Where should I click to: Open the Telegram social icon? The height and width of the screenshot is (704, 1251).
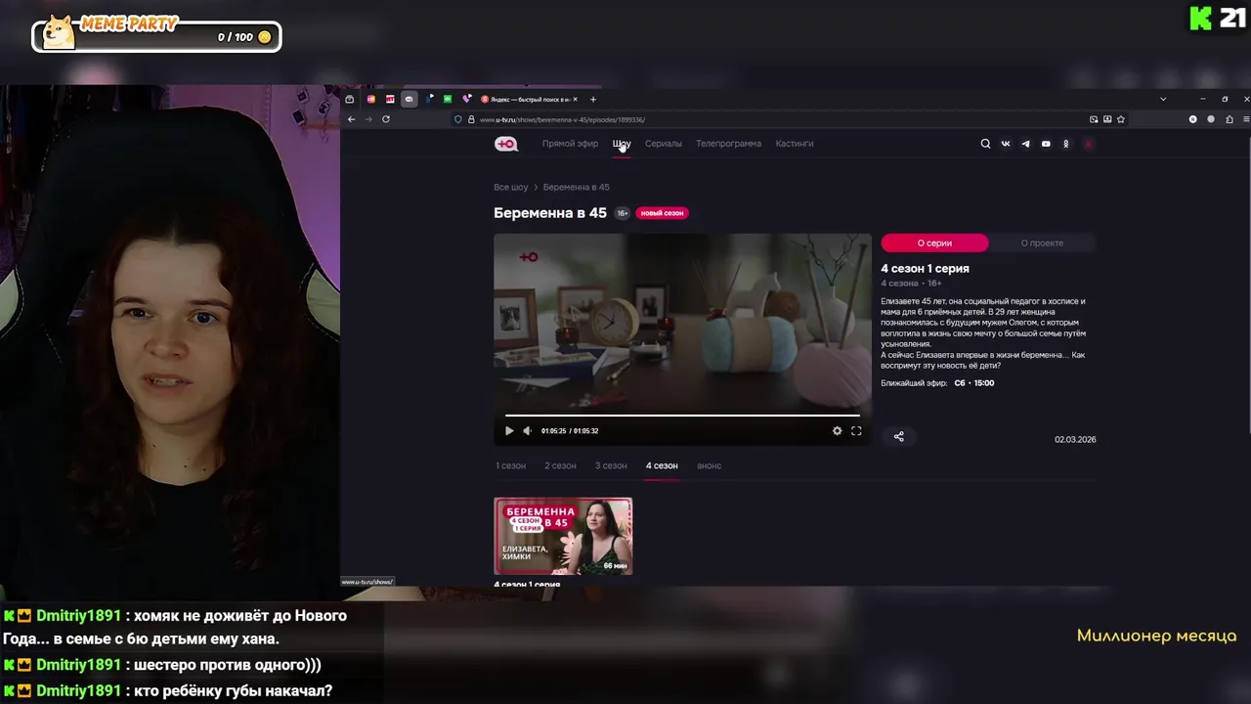tap(1025, 144)
